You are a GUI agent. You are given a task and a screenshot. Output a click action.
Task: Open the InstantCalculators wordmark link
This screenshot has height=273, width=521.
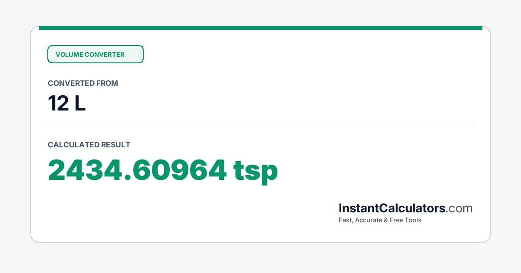pos(392,208)
